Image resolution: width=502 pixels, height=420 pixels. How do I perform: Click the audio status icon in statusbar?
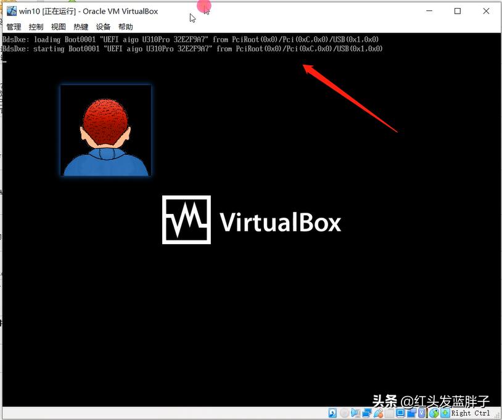coord(355,413)
